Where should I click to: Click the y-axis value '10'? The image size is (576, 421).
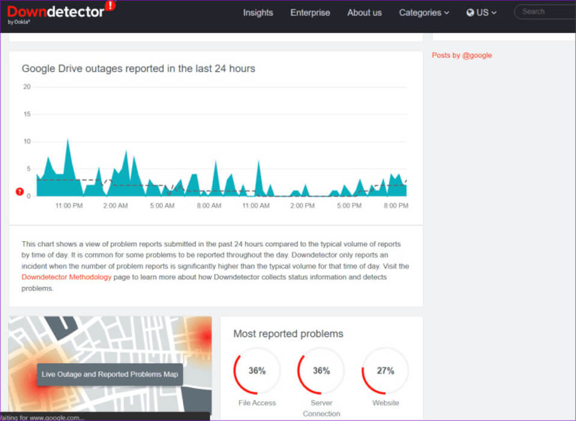pos(27,142)
